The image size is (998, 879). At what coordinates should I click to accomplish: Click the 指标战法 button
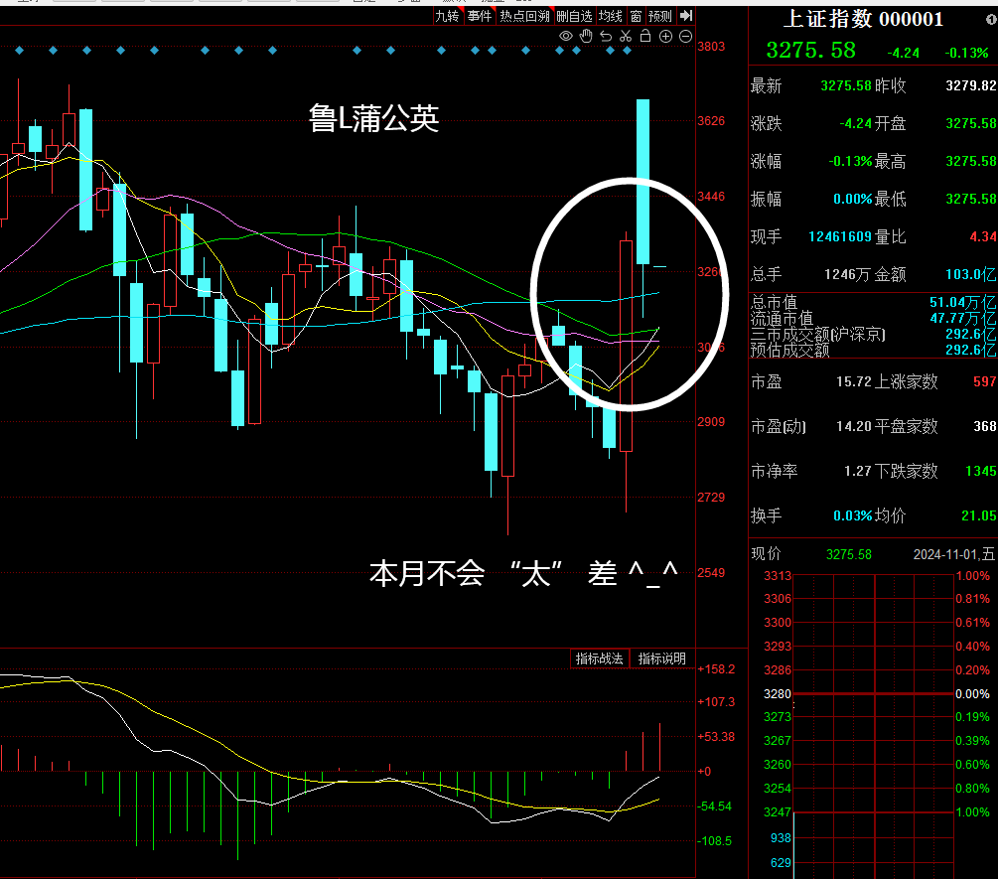pos(599,659)
